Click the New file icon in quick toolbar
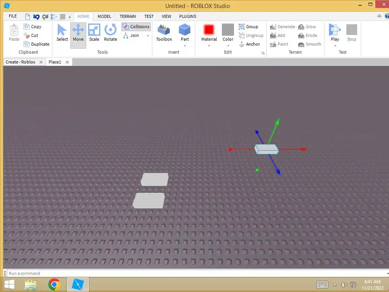This screenshot has width=389, height=292. pos(28,17)
